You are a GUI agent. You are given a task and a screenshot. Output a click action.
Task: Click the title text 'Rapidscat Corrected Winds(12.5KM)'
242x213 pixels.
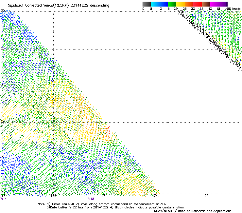(38, 6)
